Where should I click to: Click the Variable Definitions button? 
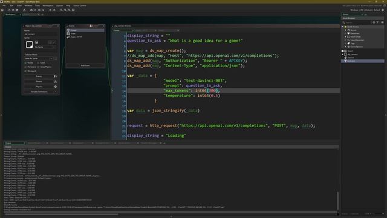(41, 91)
